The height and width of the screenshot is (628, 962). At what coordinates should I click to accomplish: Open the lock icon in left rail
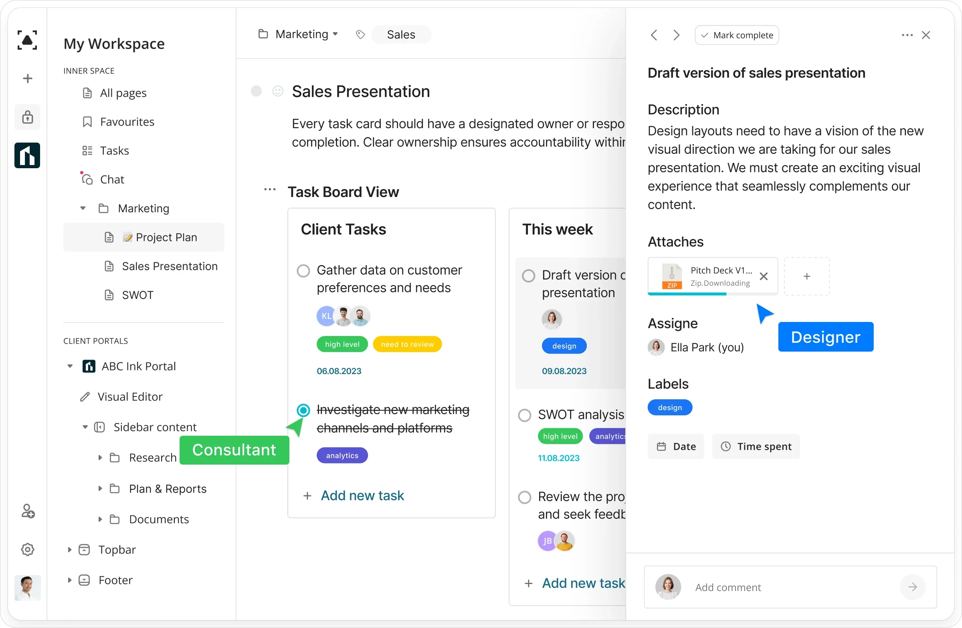tap(28, 117)
